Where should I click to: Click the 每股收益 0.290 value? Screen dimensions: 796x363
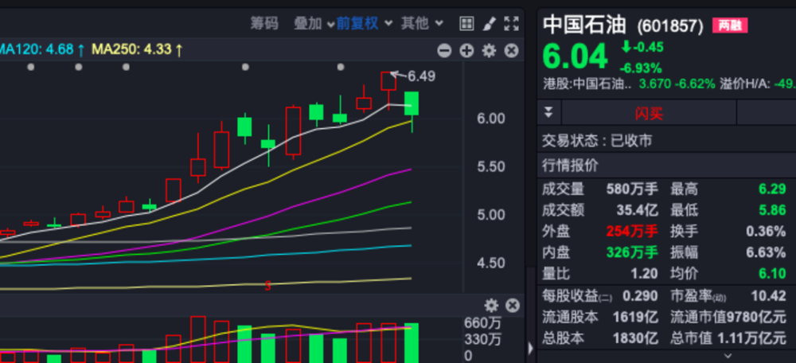[641, 296]
